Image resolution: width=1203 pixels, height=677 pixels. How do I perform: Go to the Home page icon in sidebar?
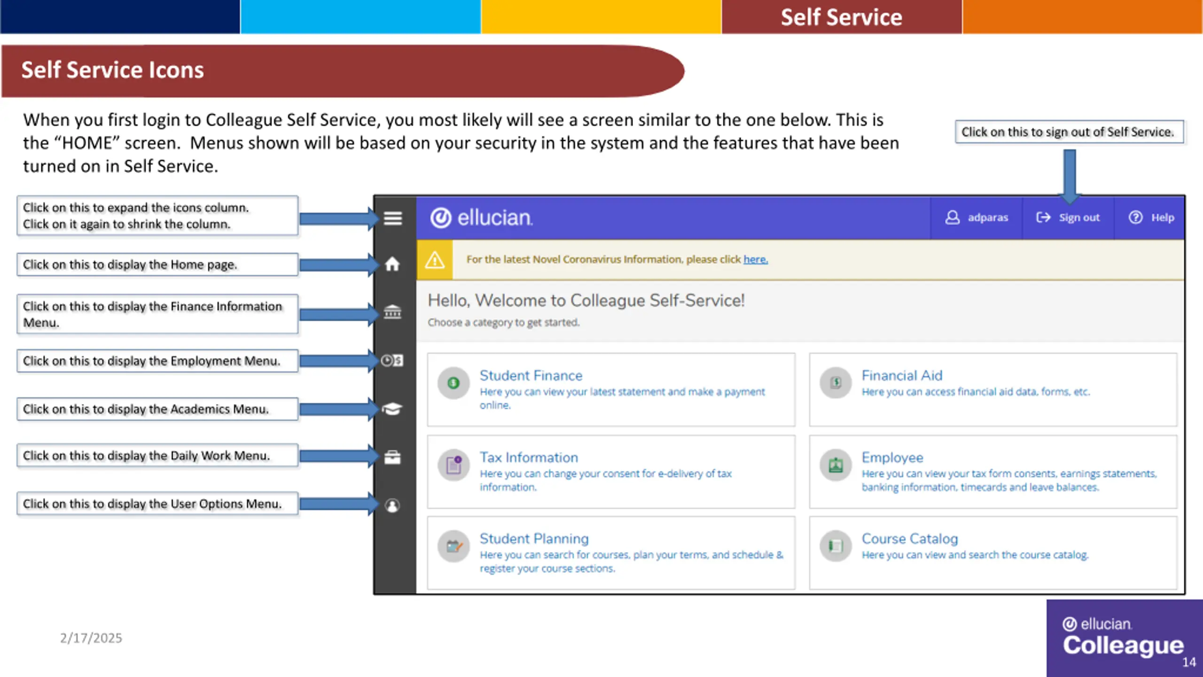coord(392,264)
